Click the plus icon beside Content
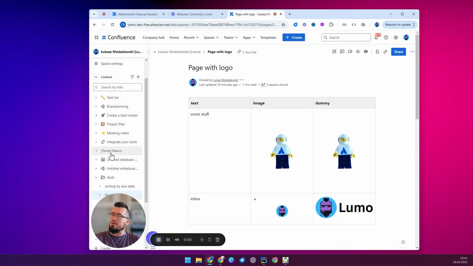The image size is (473, 266). (138, 77)
